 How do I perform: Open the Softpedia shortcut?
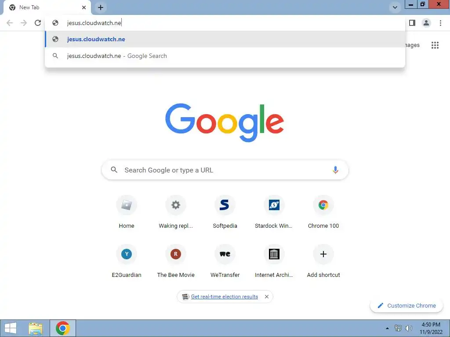[225, 212]
